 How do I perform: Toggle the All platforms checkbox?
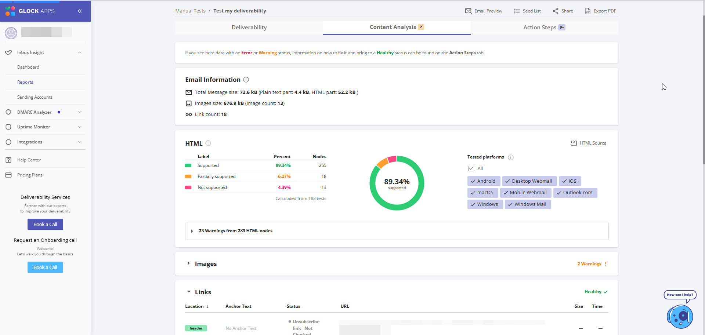(471, 168)
